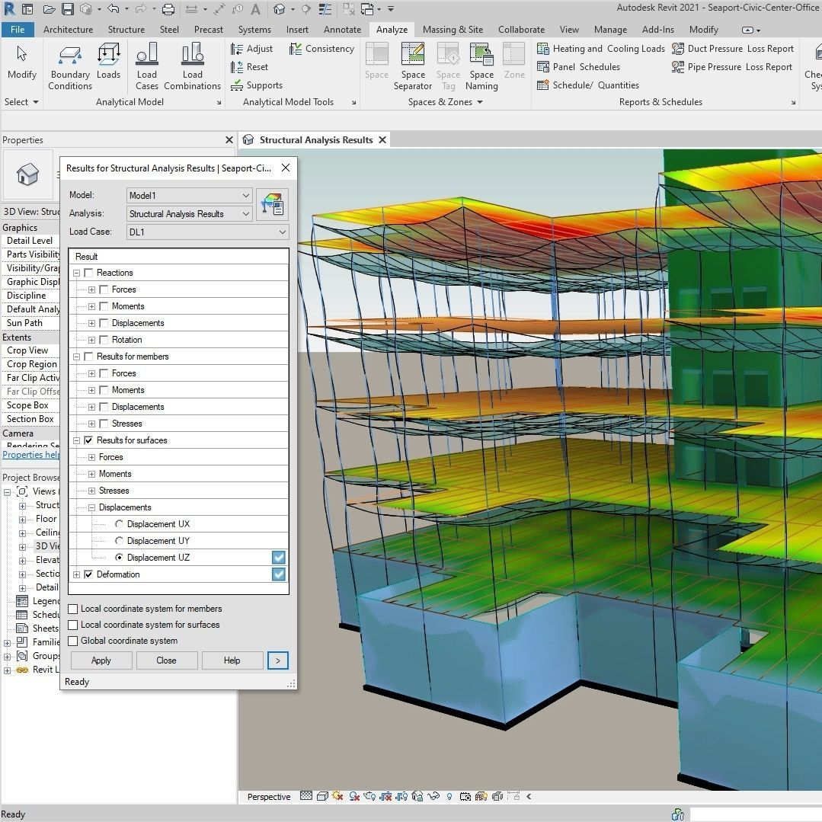The width and height of the screenshot is (822, 822).
Task: Enable the Reactions checkbox
Action: coord(89,273)
